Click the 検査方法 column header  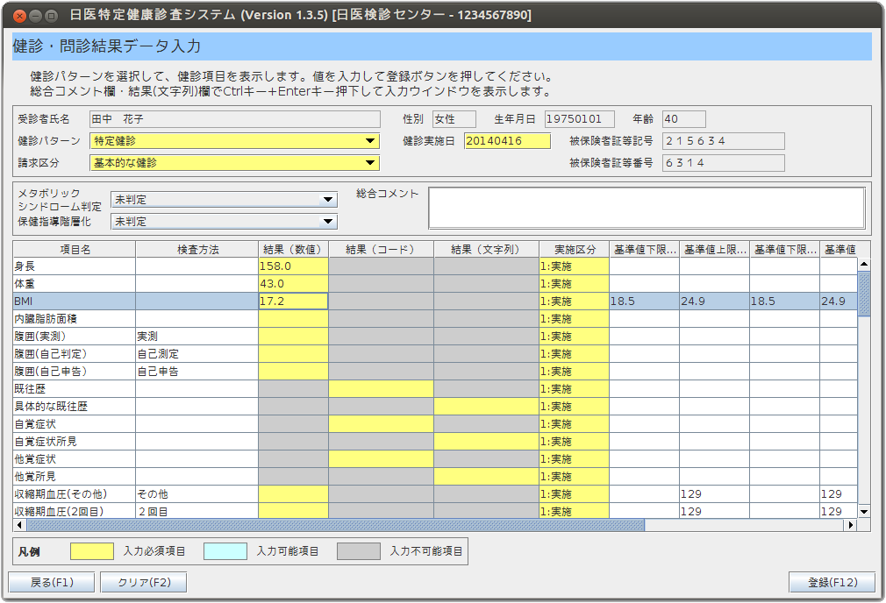coord(197,250)
